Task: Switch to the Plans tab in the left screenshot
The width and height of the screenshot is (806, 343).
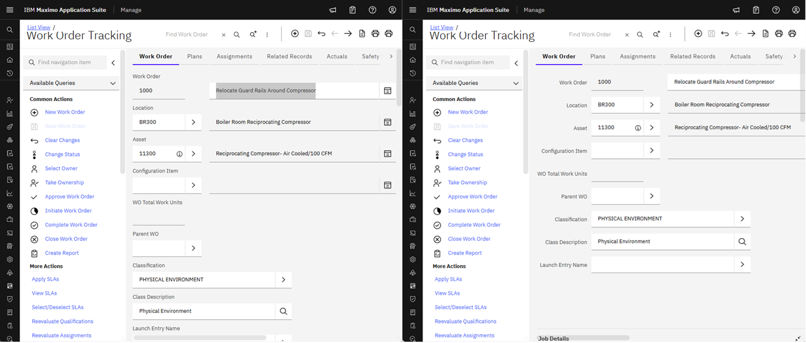Action: [195, 57]
